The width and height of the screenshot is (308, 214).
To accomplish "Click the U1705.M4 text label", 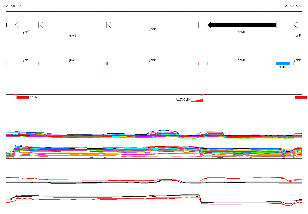I will (x=183, y=100).
